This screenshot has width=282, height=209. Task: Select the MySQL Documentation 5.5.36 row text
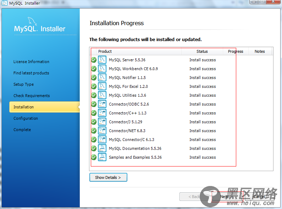[135, 148]
